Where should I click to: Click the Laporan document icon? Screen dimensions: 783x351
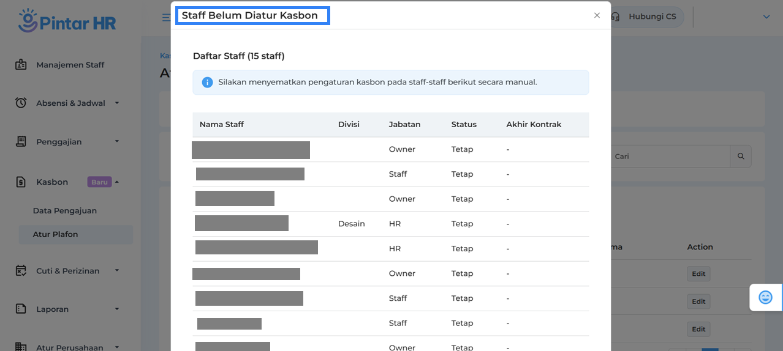pos(21,309)
